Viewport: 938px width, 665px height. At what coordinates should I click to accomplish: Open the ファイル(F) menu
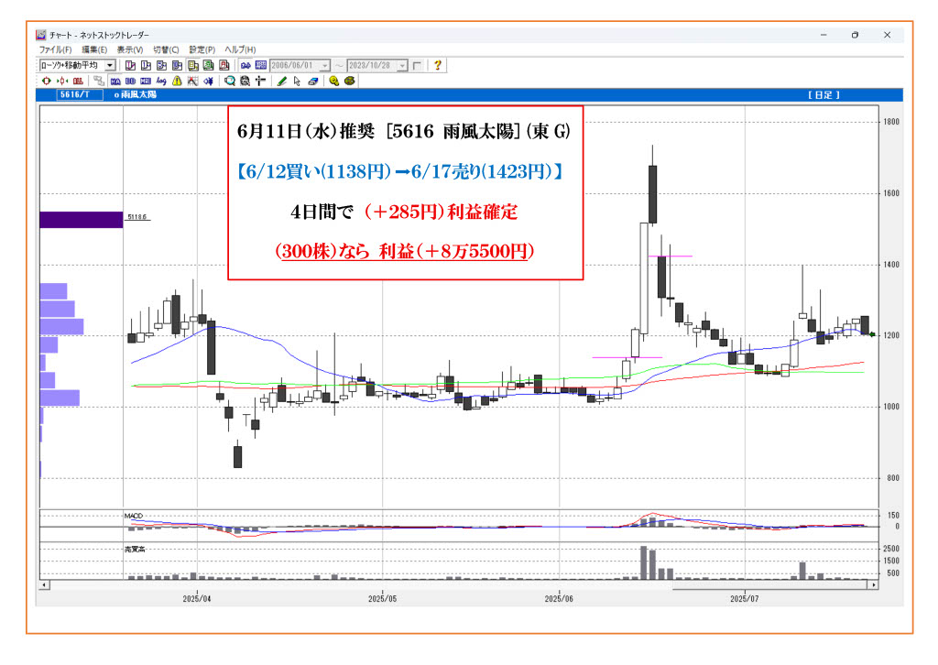(x=55, y=49)
